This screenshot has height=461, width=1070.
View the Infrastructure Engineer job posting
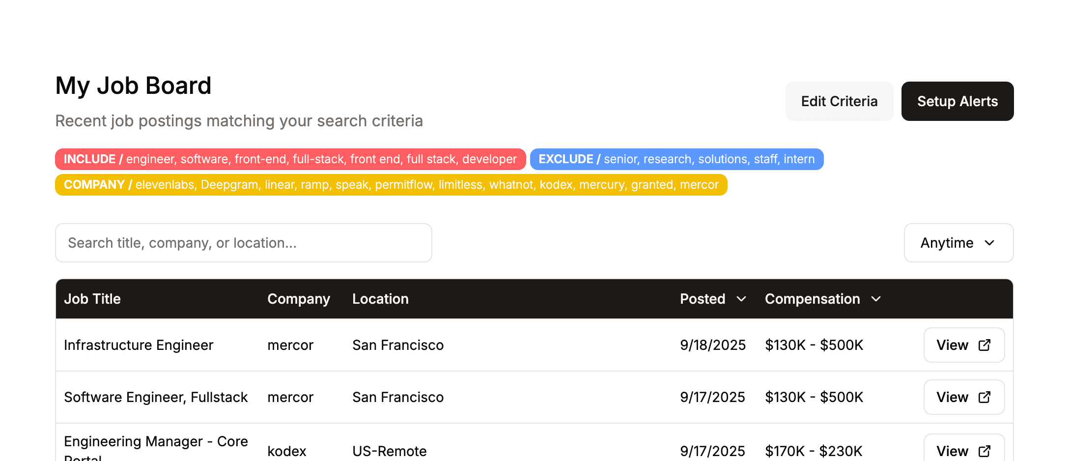click(x=952, y=345)
